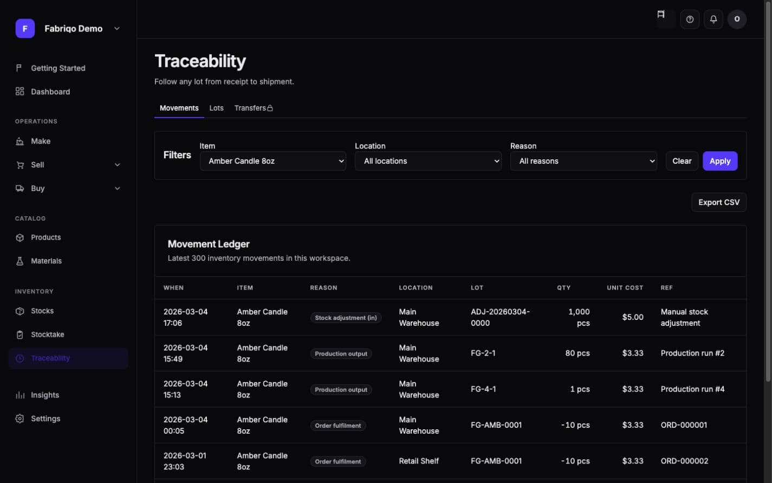
Task: Click the Clear filters button
Action: coord(682,161)
